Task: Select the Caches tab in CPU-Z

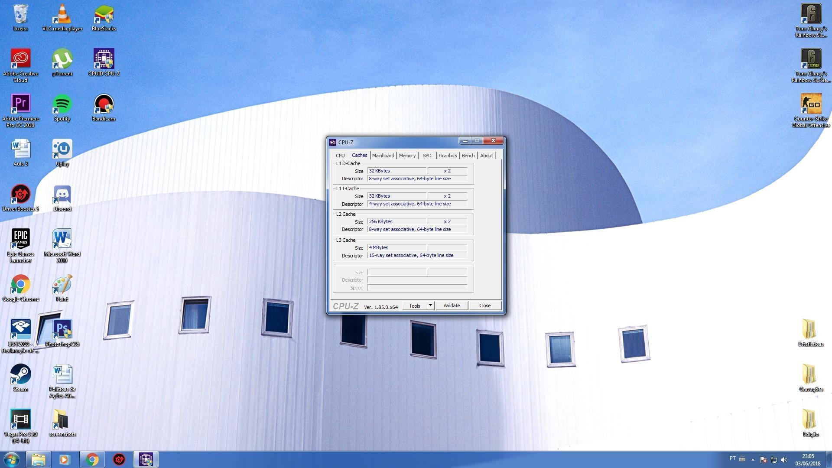Action: (359, 155)
